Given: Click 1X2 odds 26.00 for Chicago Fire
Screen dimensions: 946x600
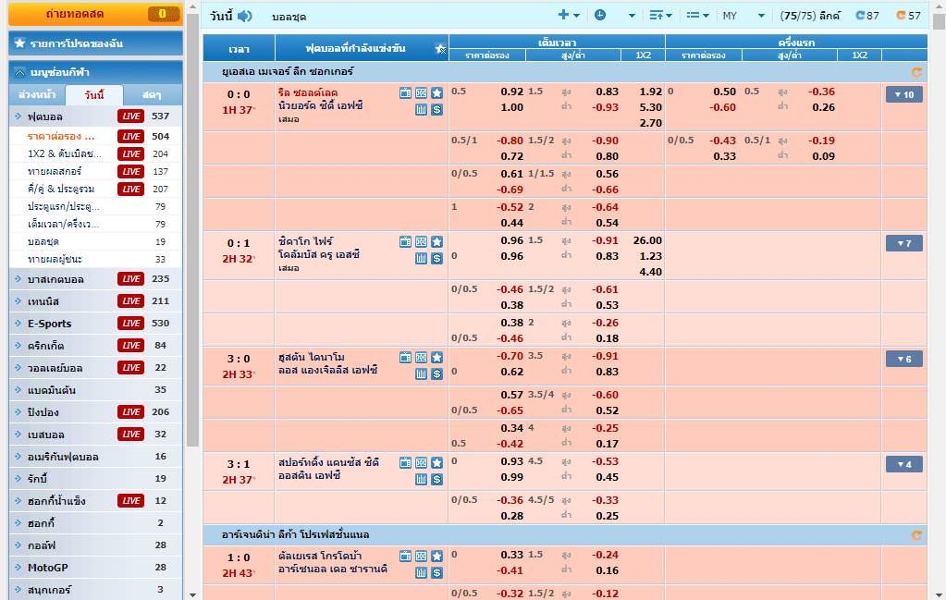Looking at the screenshot, I should pos(647,240).
